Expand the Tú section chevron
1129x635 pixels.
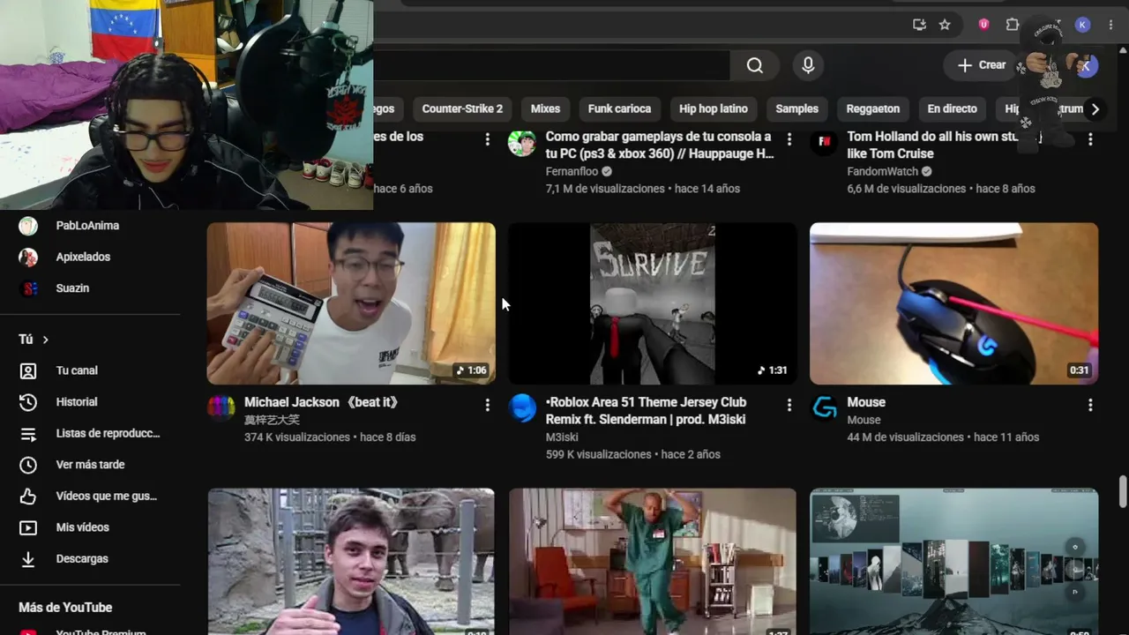pyautogui.click(x=45, y=340)
